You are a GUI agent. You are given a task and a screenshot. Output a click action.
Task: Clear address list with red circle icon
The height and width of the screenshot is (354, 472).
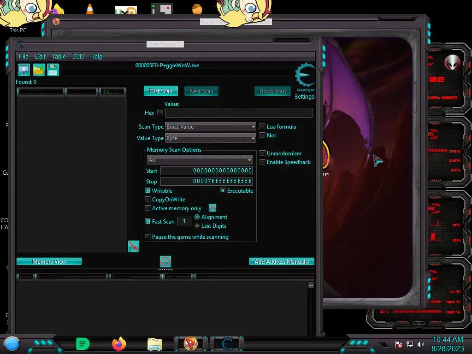(165, 261)
